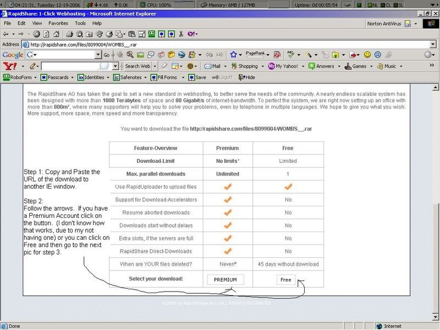Viewport: 440px width, 330px height.
Task: Click the Yahoo Mail toolbar icon
Action: 212,66
